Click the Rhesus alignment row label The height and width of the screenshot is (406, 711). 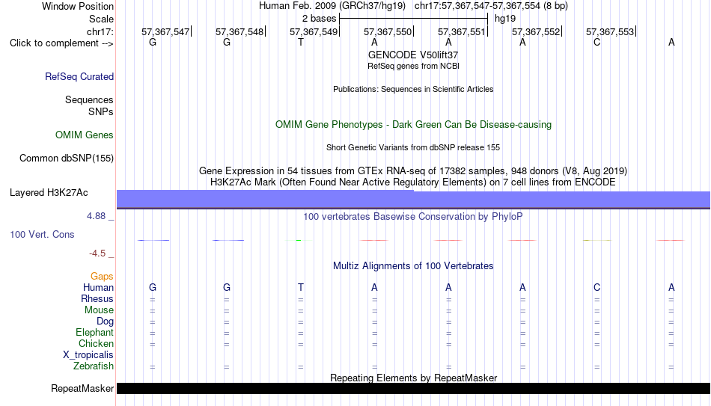tap(97, 299)
